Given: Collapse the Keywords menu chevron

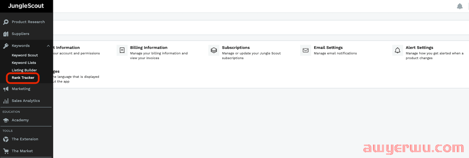Looking at the screenshot, I should 48,46.
